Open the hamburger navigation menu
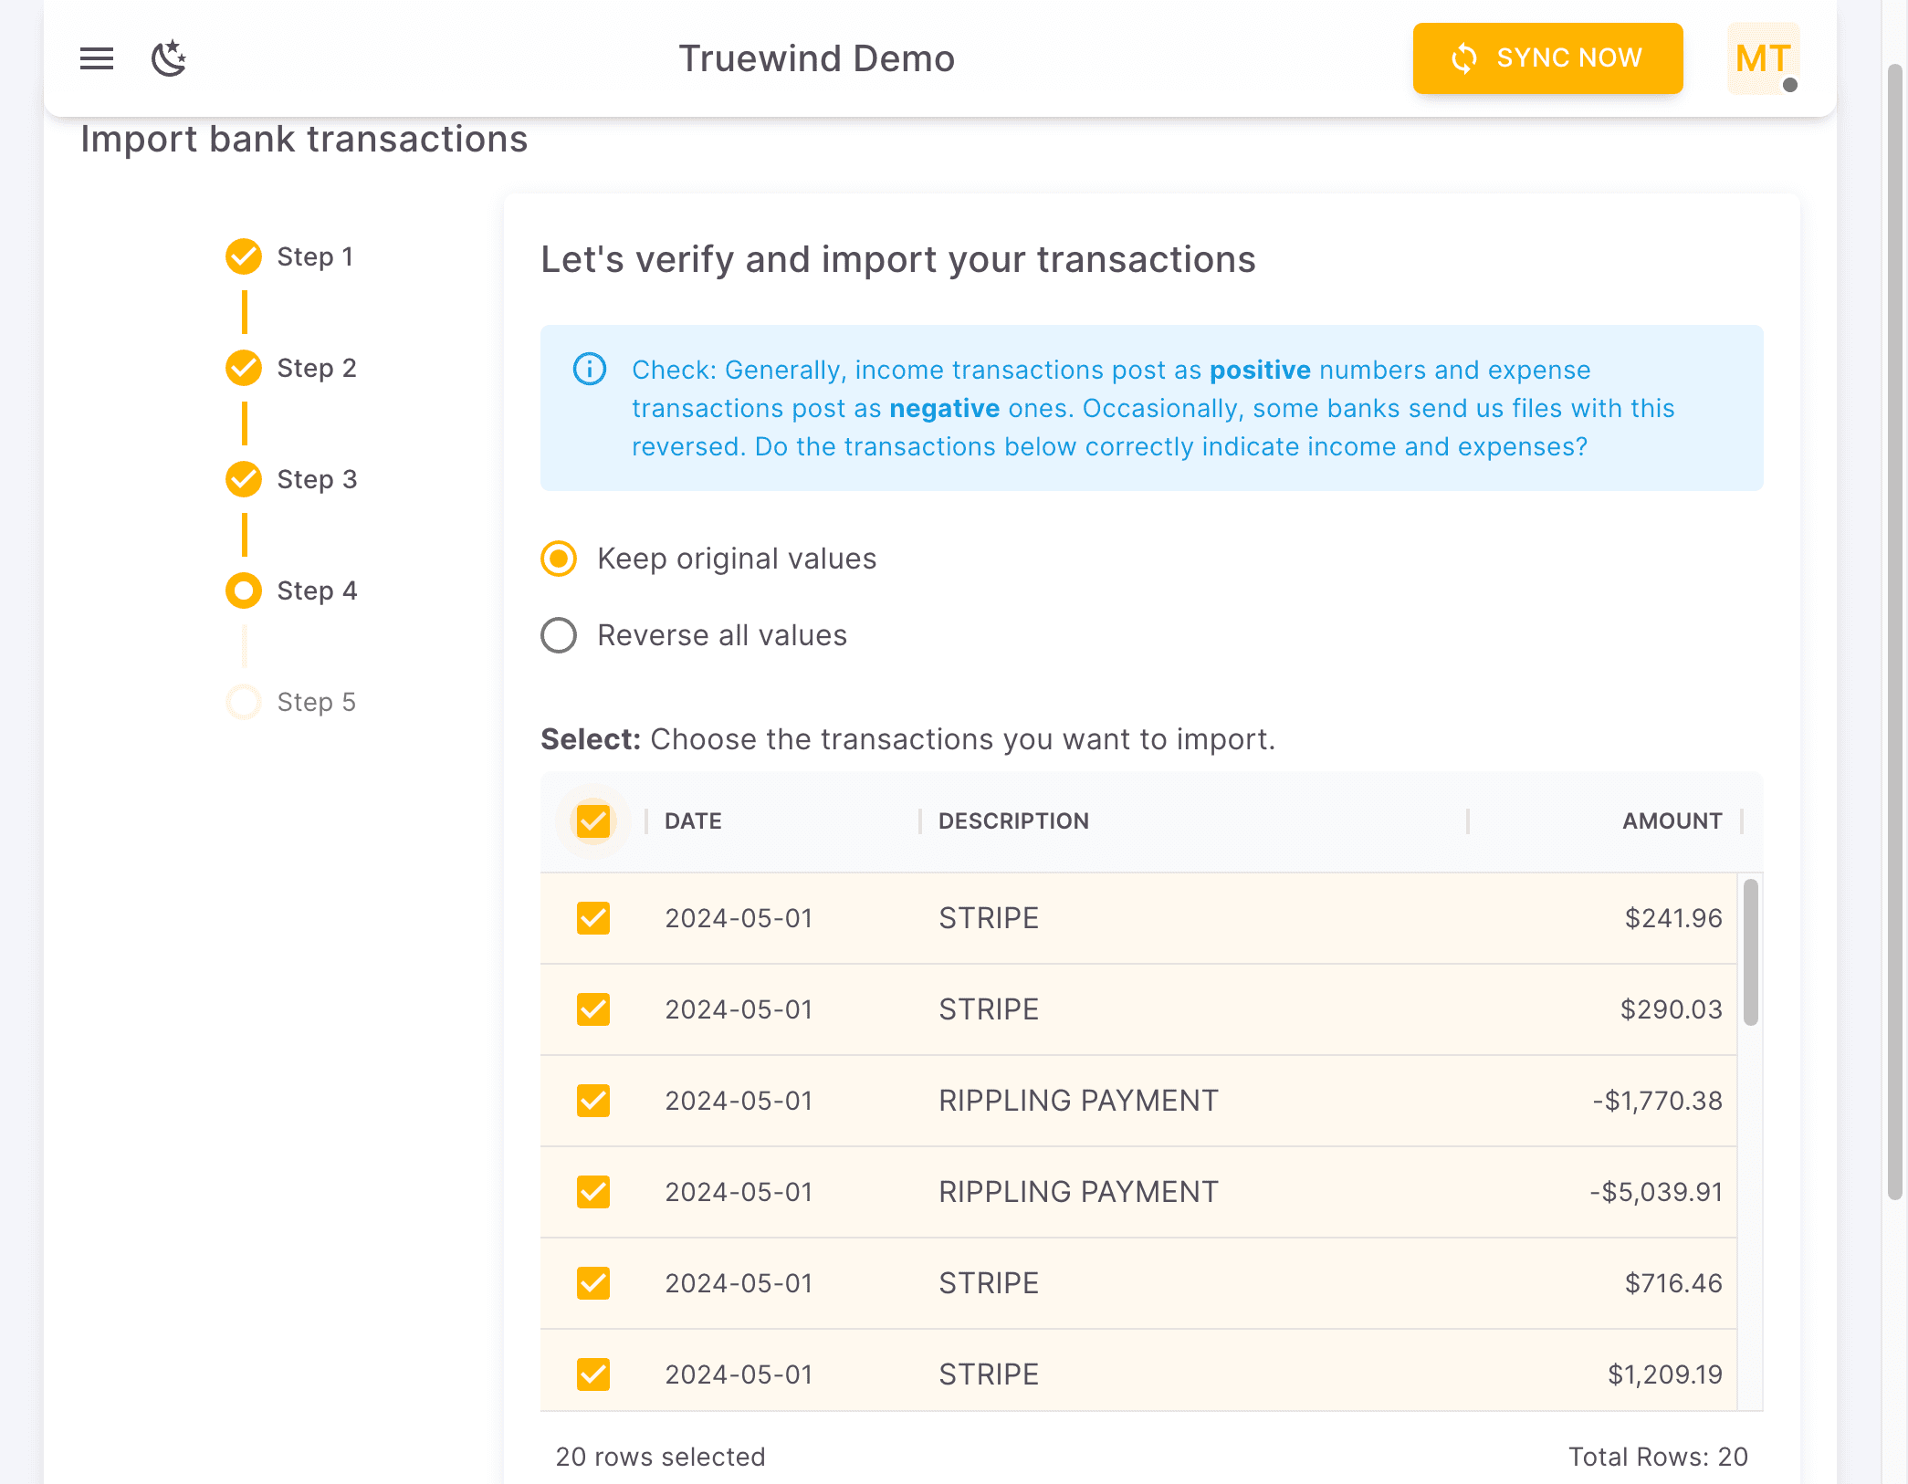Screen dimensions: 1908x1484 click(95, 57)
